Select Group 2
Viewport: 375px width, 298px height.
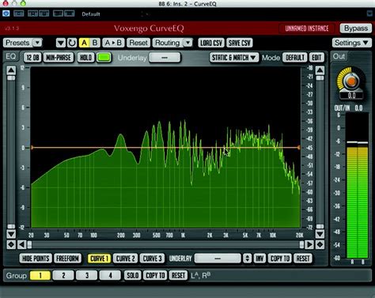(x=63, y=276)
